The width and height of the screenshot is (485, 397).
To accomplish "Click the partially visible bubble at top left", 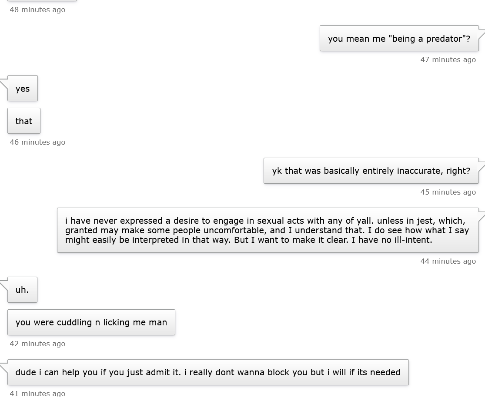I will 42,0.
